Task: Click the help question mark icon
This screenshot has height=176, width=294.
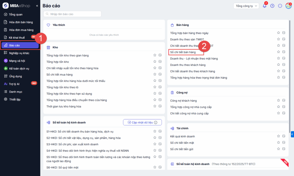Action: (272, 6)
